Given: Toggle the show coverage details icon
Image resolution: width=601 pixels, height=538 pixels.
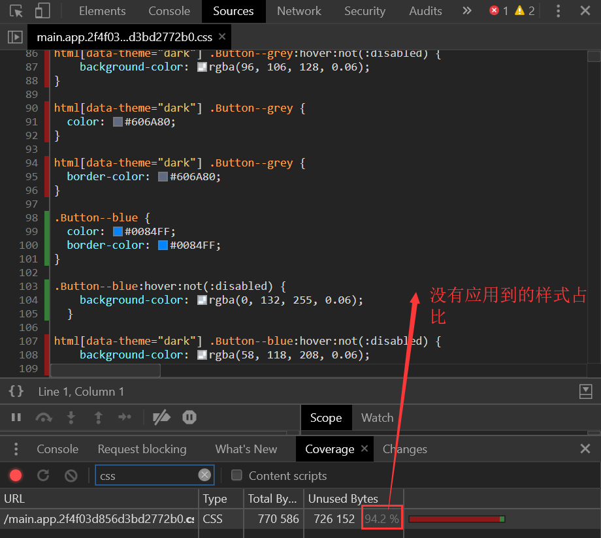Looking at the screenshot, I should pos(585,391).
